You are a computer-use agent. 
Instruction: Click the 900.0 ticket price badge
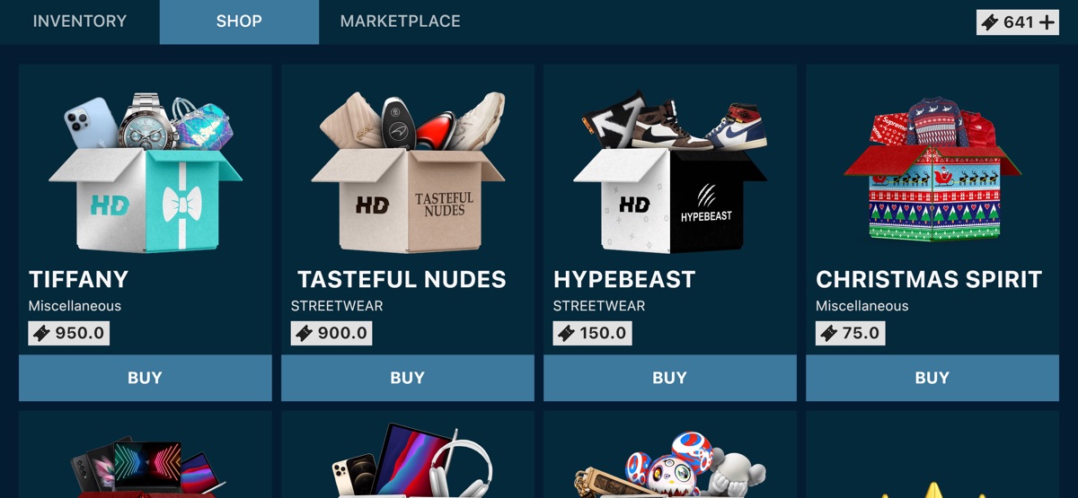(x=331, y=333)
